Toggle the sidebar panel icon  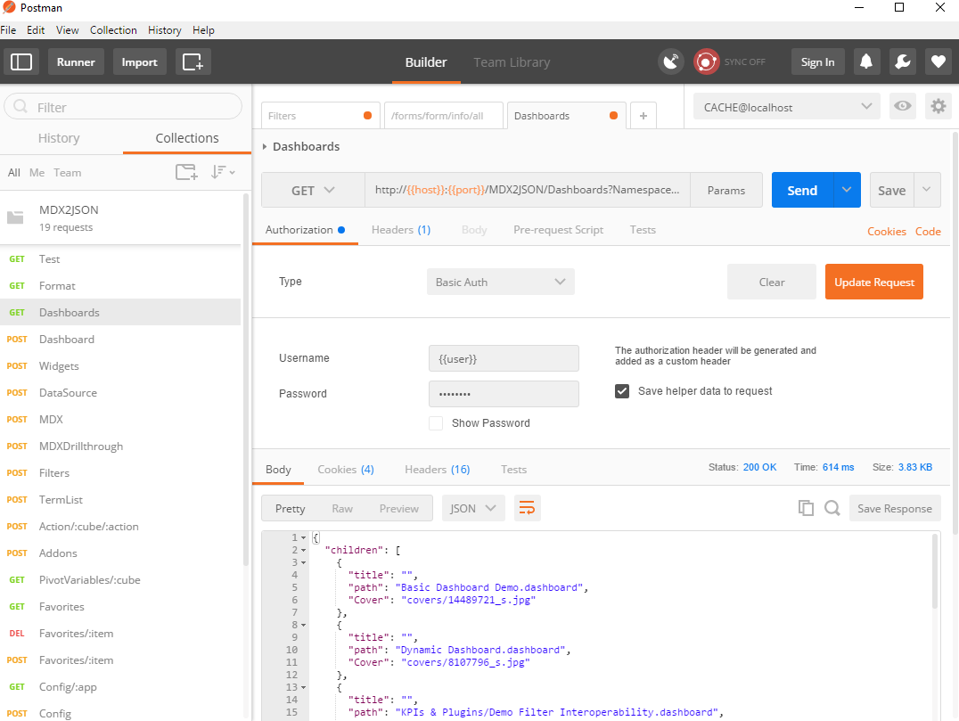(21, 62)
